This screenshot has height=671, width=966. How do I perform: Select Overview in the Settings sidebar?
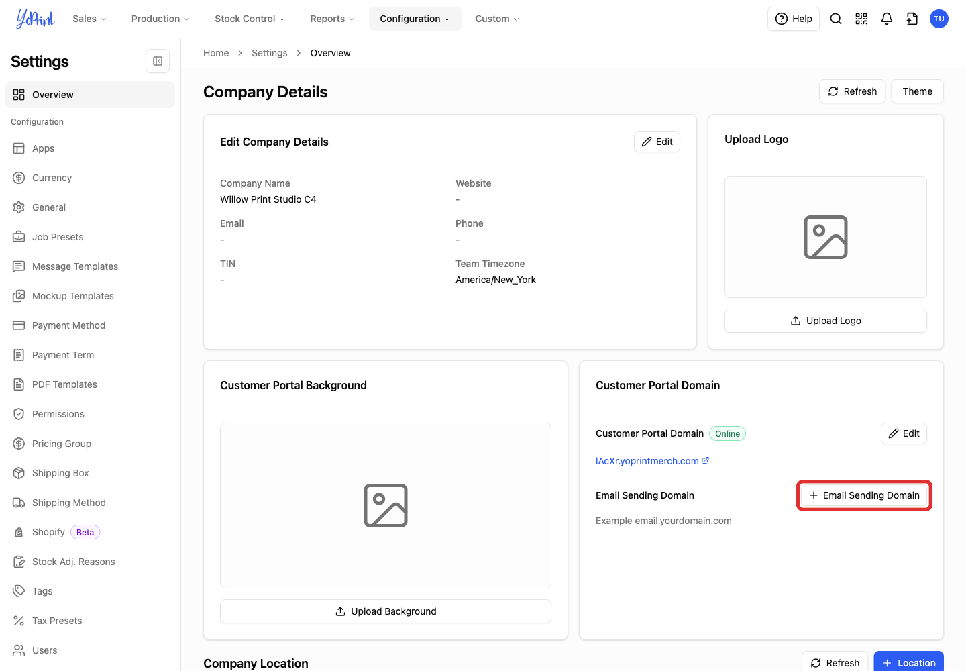pos(90,95)
